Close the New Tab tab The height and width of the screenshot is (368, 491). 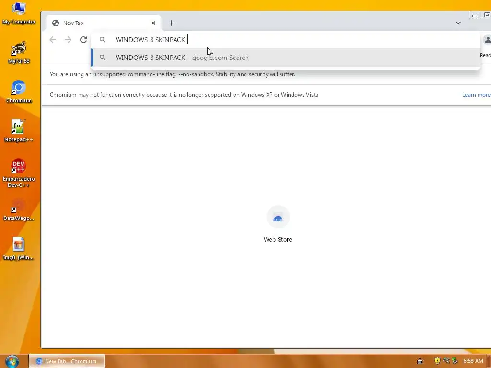[x=153, y=23]
